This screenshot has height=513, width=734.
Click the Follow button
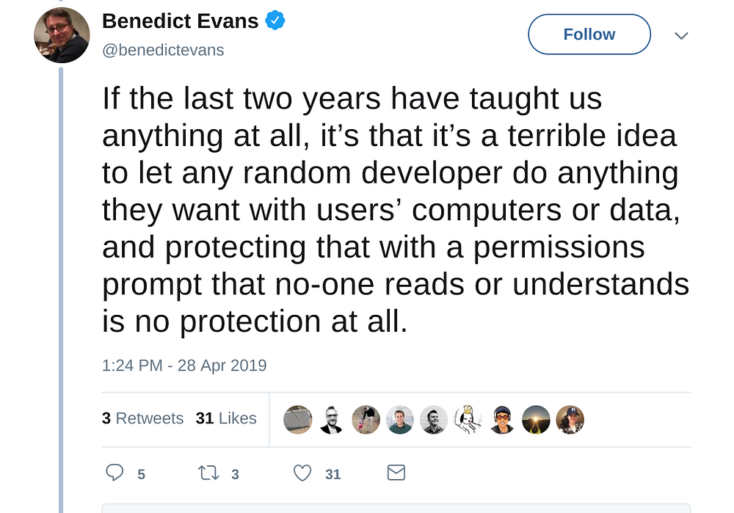(x=589, y=34)
